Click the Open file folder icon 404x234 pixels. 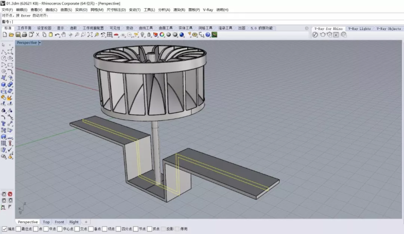tap(11, 35)
